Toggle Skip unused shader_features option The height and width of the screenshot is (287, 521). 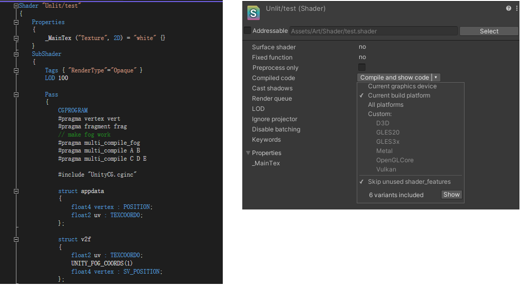point(409,182)
